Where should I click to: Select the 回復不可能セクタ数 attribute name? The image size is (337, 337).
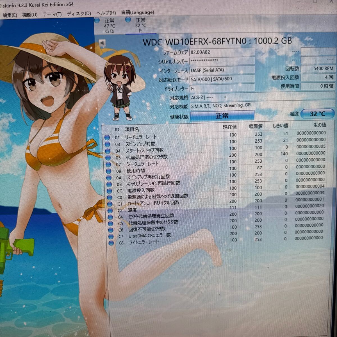coord(147,229)
